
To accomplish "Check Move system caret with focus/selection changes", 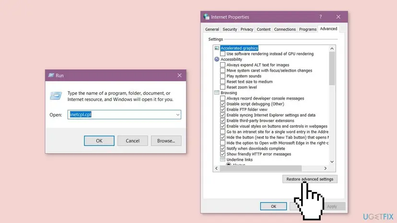I will (x=222, y=70).
